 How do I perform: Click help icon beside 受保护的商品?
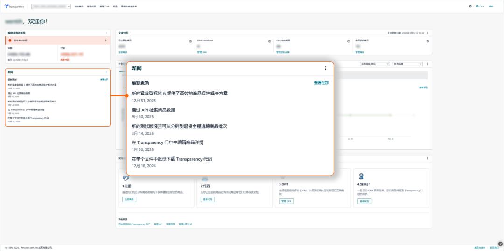coord(427,41)
